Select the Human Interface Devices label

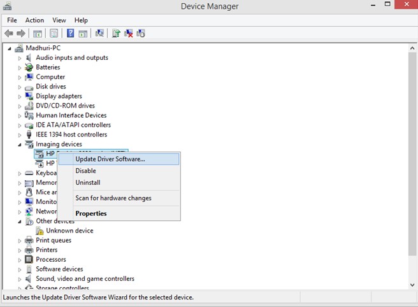click(71, 115)
